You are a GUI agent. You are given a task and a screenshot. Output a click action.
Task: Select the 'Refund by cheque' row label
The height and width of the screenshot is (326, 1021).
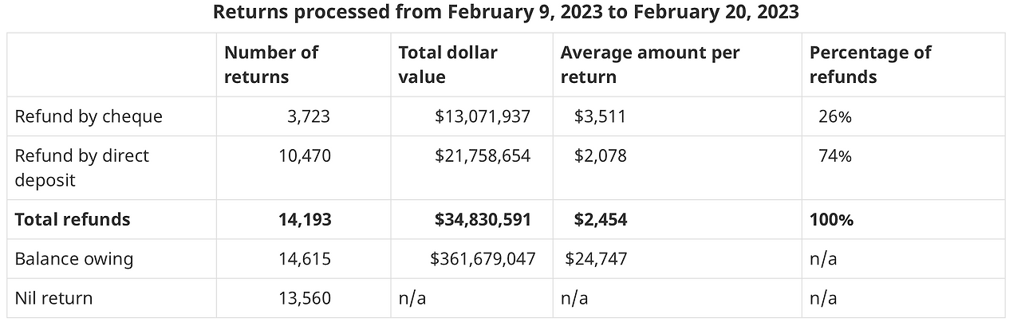(x=89, y=116)
